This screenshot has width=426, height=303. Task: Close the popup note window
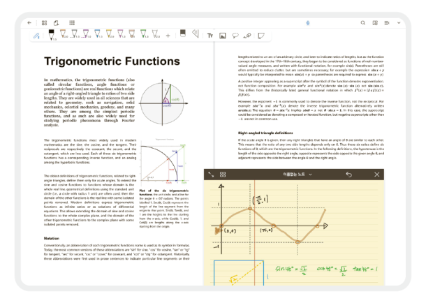[x=377, y=175]
